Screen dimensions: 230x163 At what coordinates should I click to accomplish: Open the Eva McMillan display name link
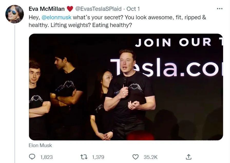pos(46,9)
